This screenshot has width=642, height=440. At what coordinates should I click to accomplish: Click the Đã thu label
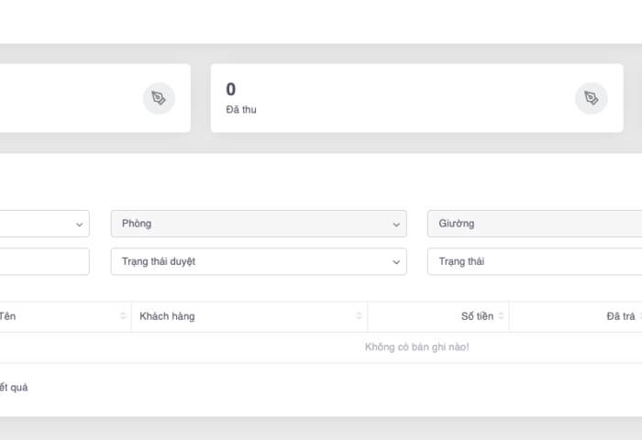tap(241, 110)
